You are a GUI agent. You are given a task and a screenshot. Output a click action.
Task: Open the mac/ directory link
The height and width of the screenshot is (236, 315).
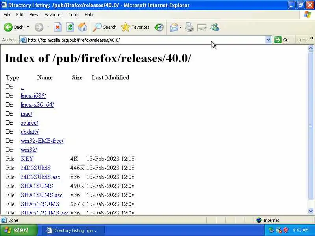tap(26, 114)
